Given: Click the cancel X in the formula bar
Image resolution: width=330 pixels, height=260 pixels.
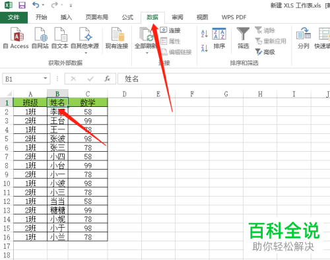Looking at the screenshot, I should click(73, 79).
